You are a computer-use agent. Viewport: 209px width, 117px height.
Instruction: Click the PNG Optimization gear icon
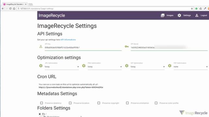point(84,66)
